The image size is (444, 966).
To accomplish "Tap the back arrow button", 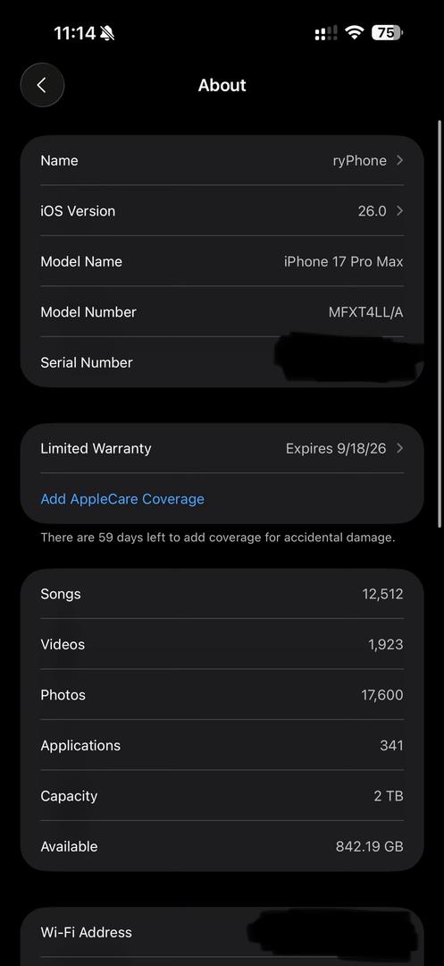I will click(x=42, y=85).
